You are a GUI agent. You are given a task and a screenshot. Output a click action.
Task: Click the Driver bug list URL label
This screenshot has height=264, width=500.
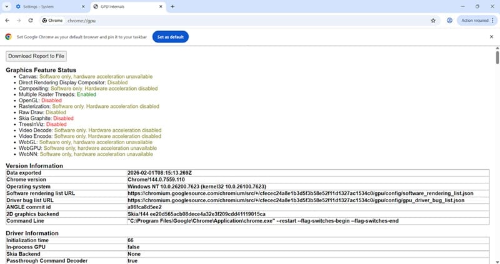pos(30,200)
